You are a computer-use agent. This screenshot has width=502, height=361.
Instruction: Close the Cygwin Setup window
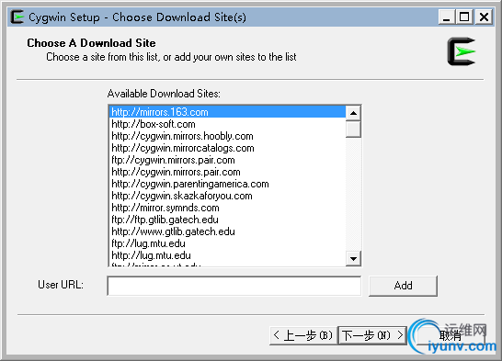click(x=484, y=17)
